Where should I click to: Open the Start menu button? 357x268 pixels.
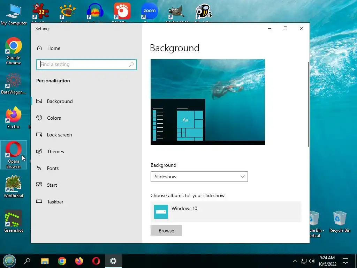[9, 261]
